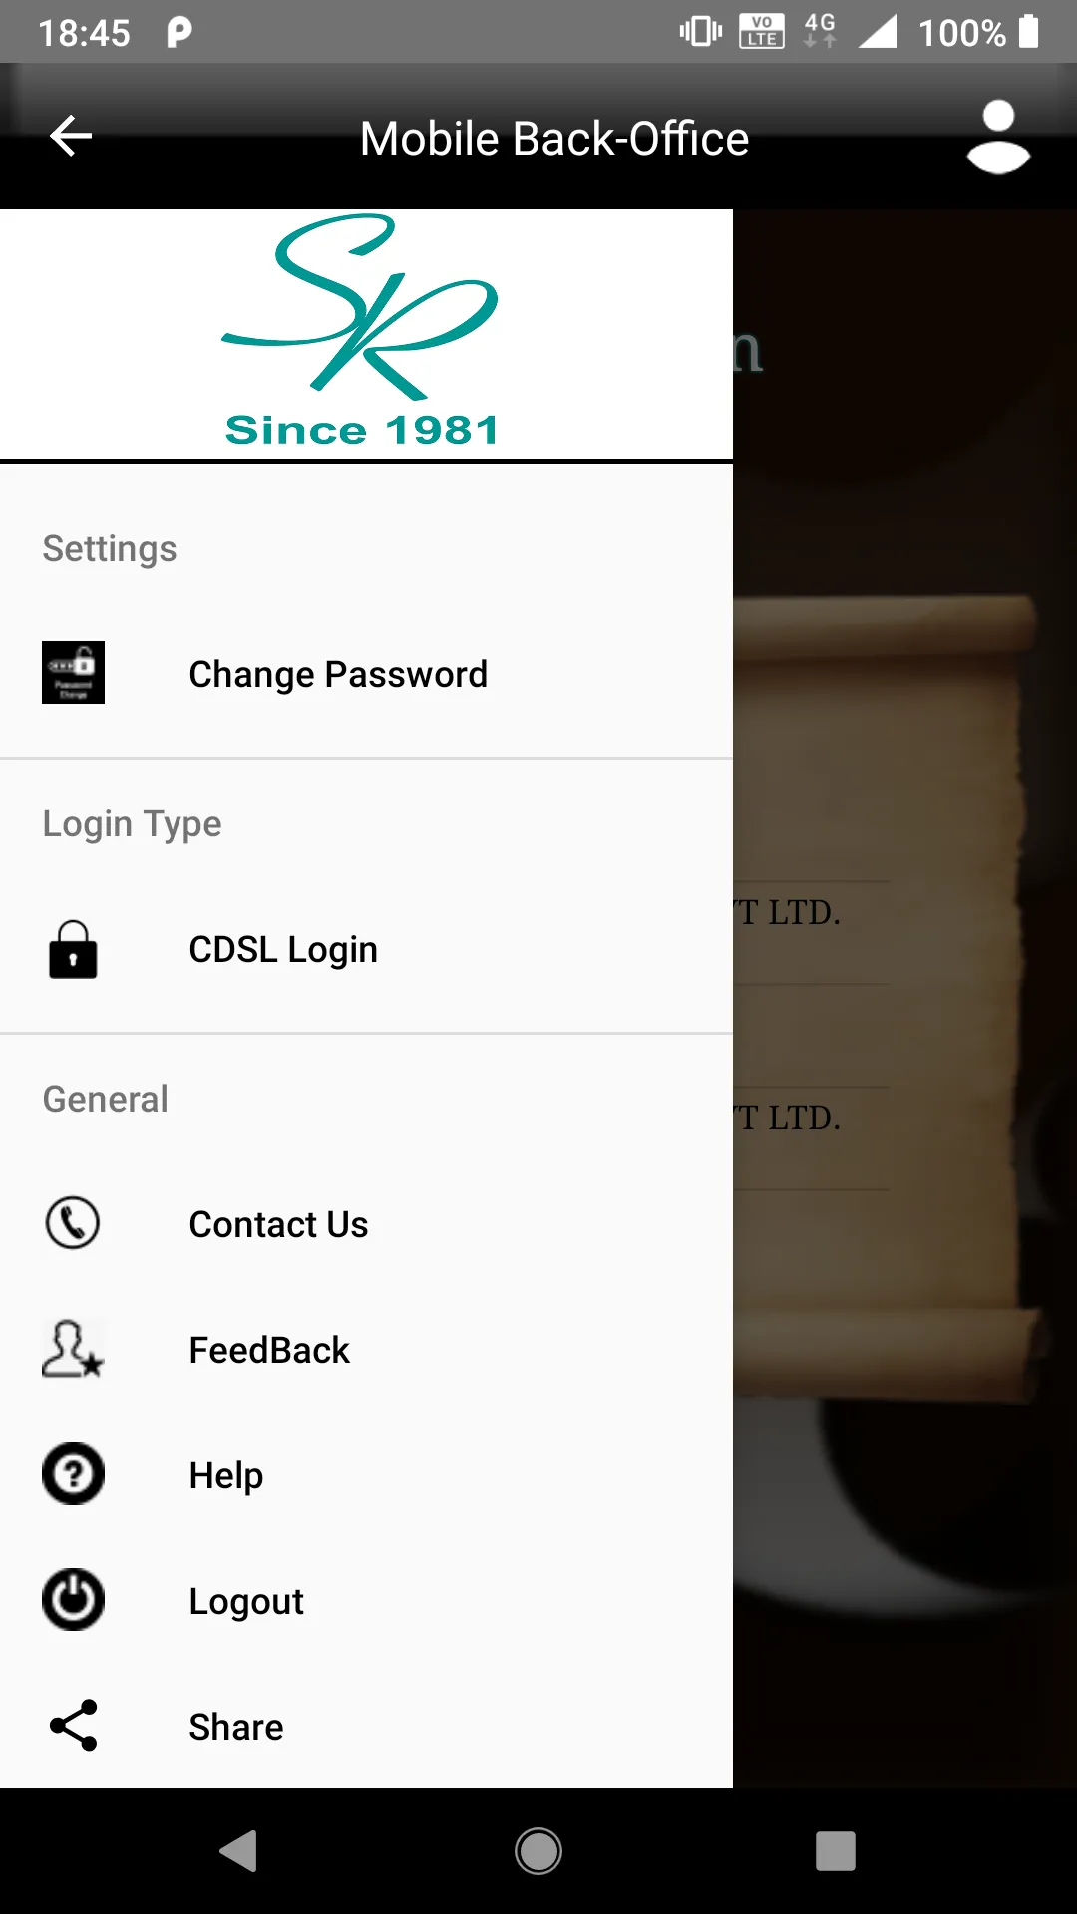Tap the Contact Us phone icon
1077x1914 pixels.
[x=73, y=1223]
